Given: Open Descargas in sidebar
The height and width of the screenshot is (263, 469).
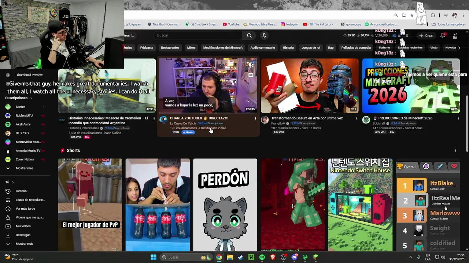Looking at the screenshot, I should tap(23, 235).
